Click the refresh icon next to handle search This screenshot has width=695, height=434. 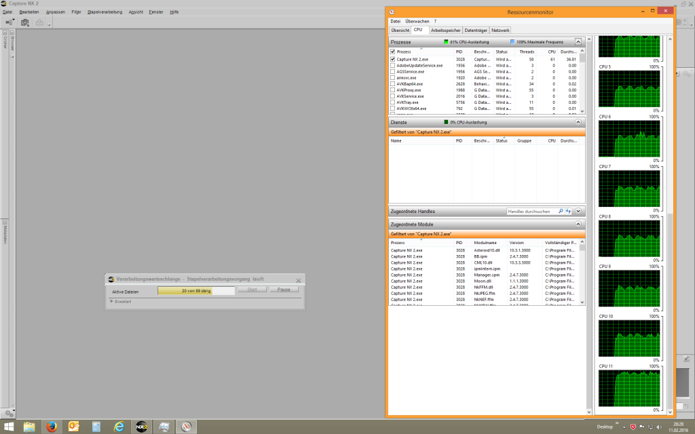[568, 212]
